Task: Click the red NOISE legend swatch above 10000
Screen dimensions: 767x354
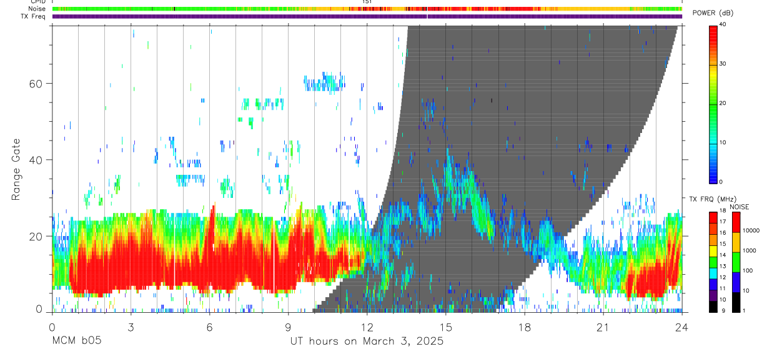Action: tap(736, 222)
